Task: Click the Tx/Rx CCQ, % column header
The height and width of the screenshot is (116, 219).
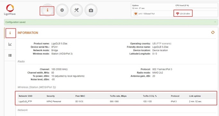Action: point(150,96)
